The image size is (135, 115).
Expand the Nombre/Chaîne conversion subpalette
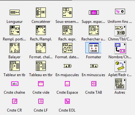click(x=120, y=48)
